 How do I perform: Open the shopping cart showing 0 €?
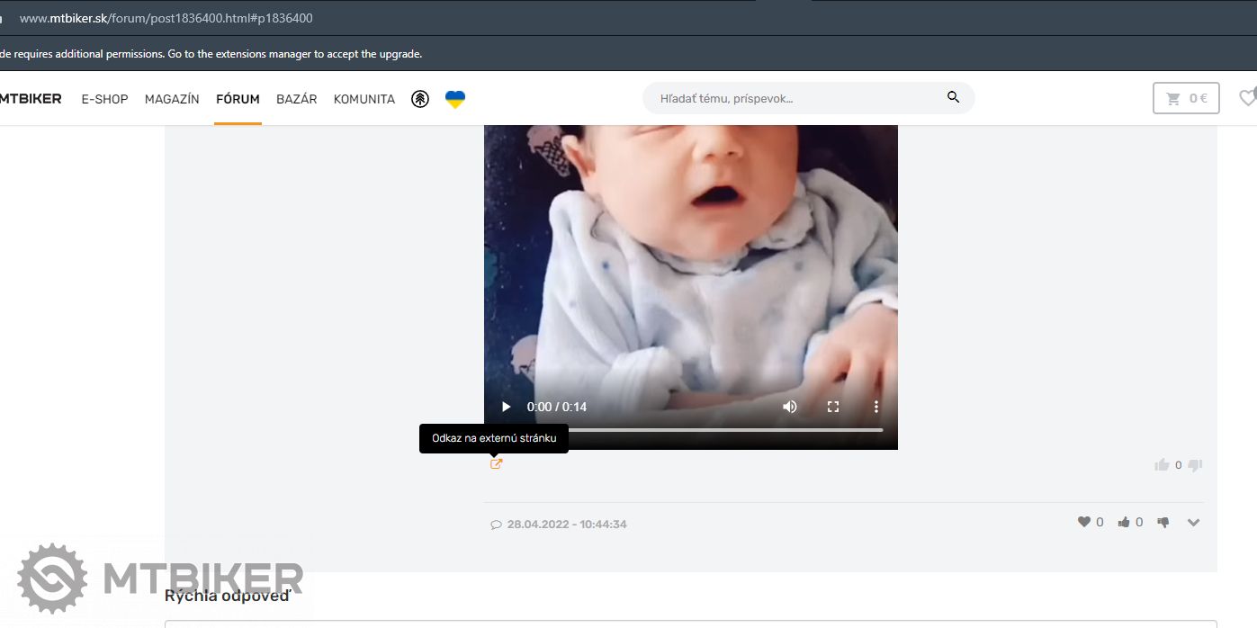pyautogui.click(x=1186, y=99)
